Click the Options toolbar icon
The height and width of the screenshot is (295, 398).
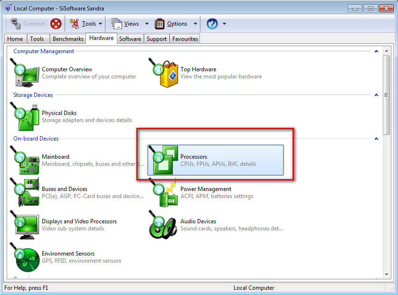(160, 24)
